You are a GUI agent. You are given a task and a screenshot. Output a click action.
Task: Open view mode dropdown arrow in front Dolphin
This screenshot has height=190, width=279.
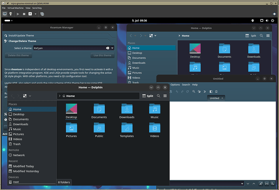coord(30,96)
